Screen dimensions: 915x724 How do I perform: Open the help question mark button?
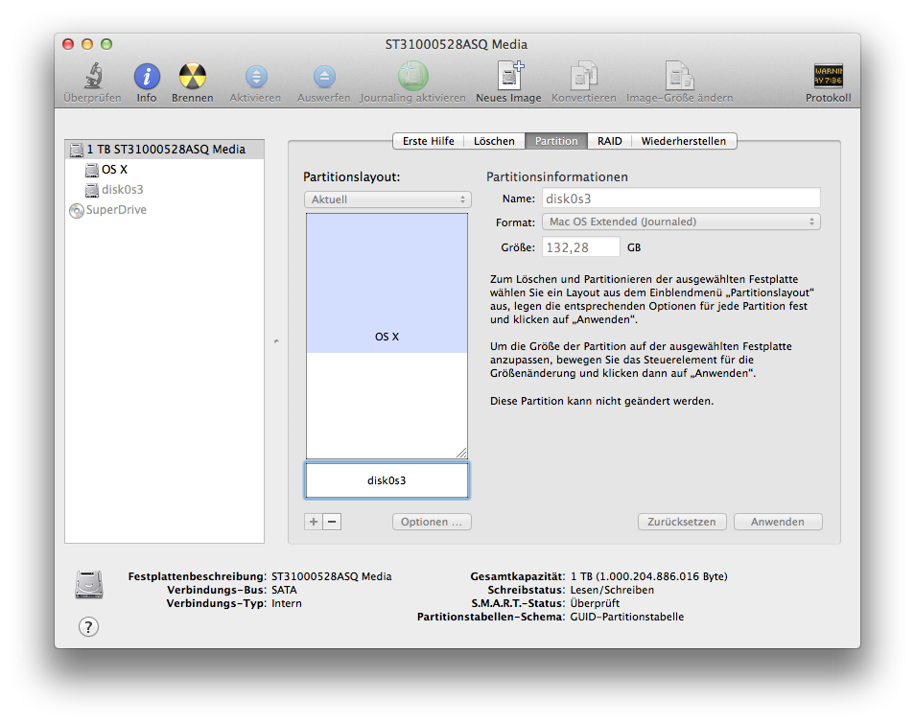(x=88, y=627)
